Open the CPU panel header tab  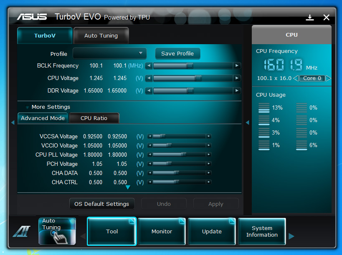[x=291, y=35]
